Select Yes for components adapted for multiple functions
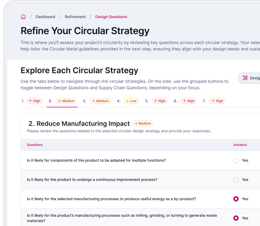260x226 pixels. [236, 160]
